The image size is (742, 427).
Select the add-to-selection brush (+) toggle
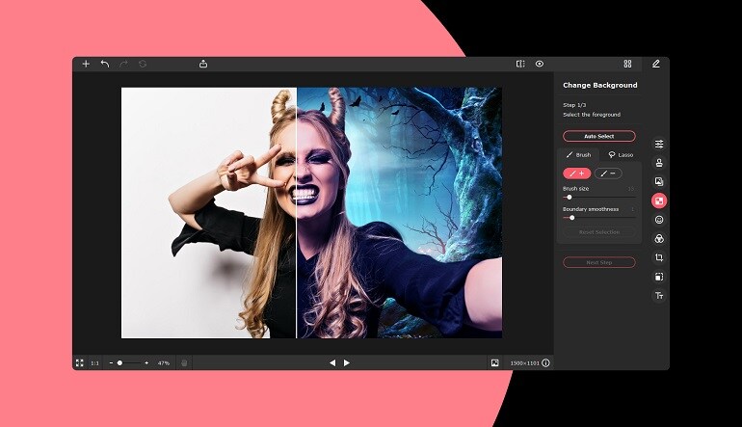[x=577, y=173]
